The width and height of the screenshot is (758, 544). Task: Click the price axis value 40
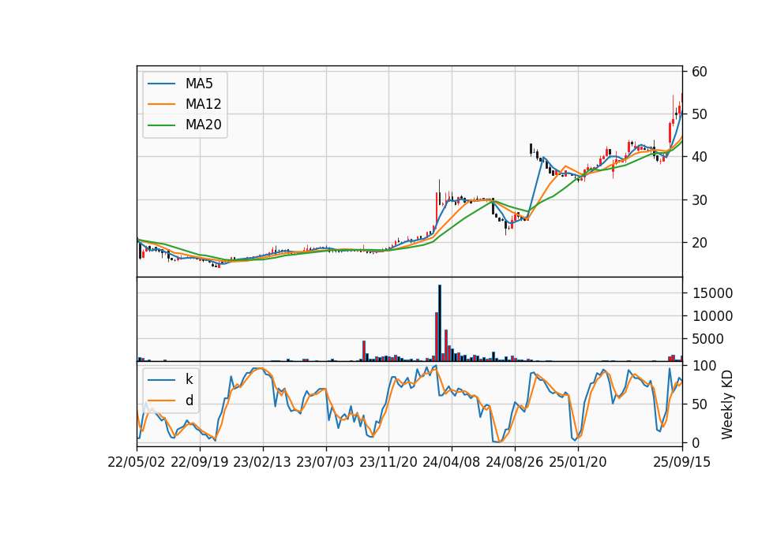(700, 157)
